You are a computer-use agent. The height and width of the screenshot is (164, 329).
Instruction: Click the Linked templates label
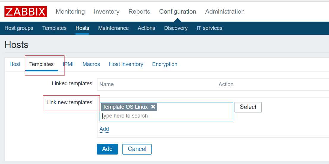coord(72,83)
